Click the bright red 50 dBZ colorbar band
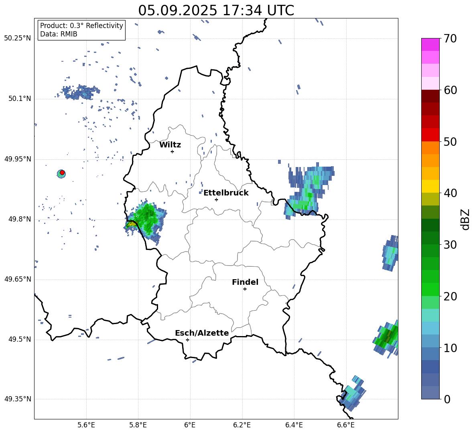This screenshot has width=475, height=433. point(430,135)
